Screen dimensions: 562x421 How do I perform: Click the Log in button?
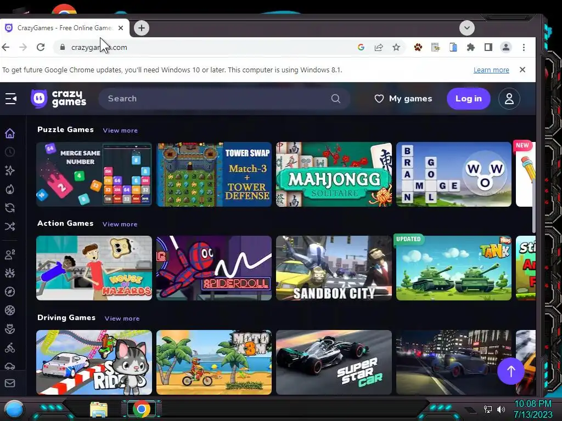pyautogui.click(x=469, y=99)
